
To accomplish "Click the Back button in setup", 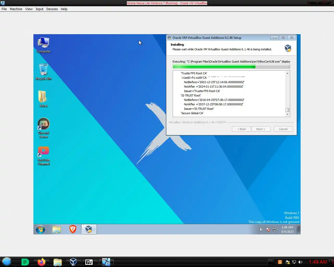I will [x=241, y=129].
